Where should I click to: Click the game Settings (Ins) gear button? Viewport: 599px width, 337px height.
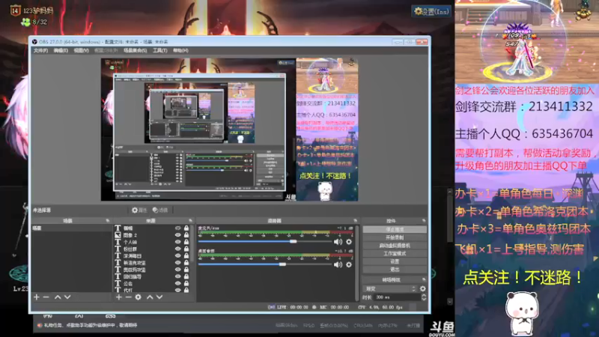tap(431, 11)
